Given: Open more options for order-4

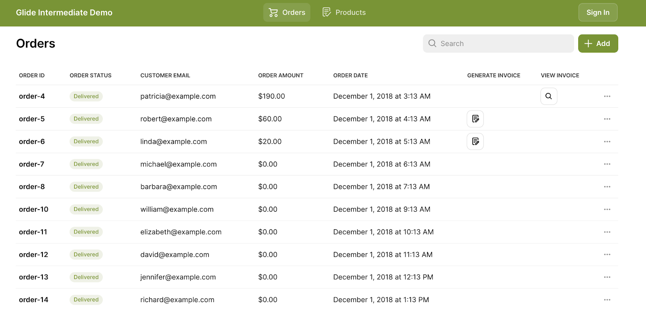Looking at the screenshot, I should (607, 96).
